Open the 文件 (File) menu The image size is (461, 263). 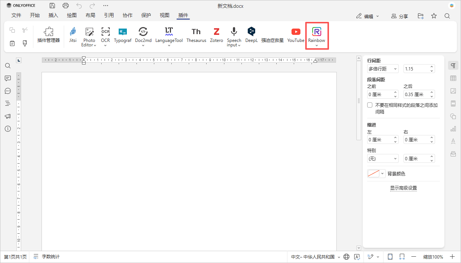(16, 16)
